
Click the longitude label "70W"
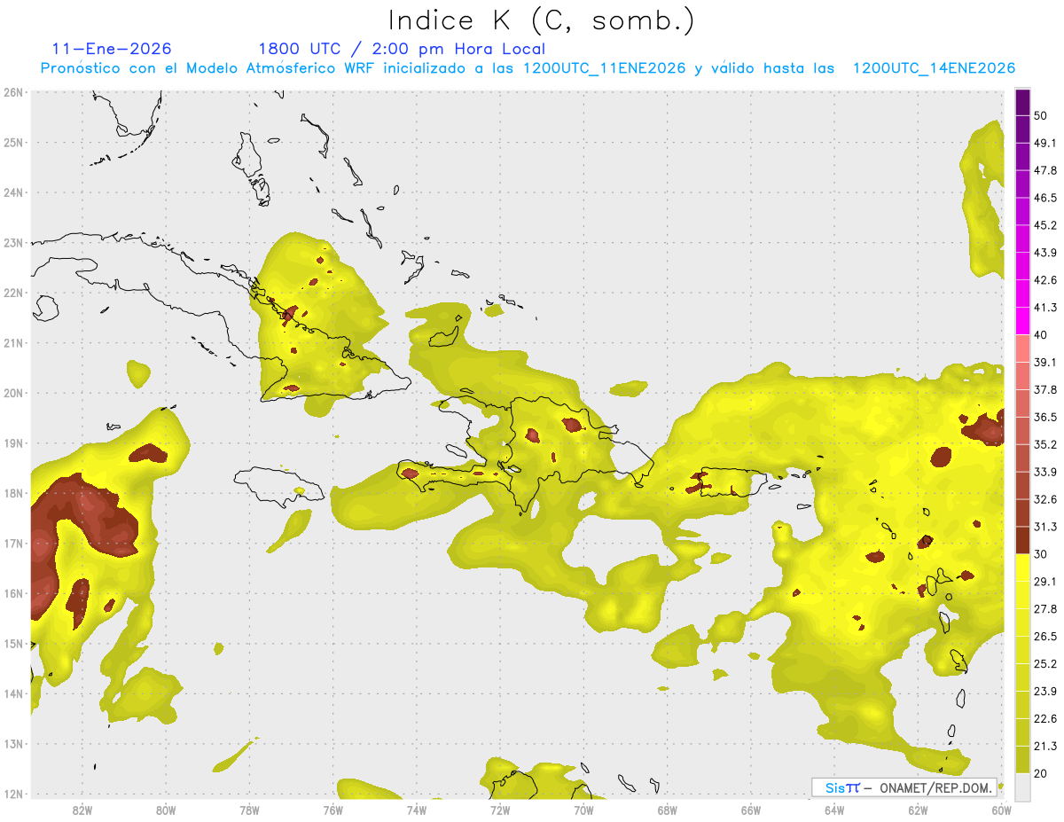tap(584, 810)
